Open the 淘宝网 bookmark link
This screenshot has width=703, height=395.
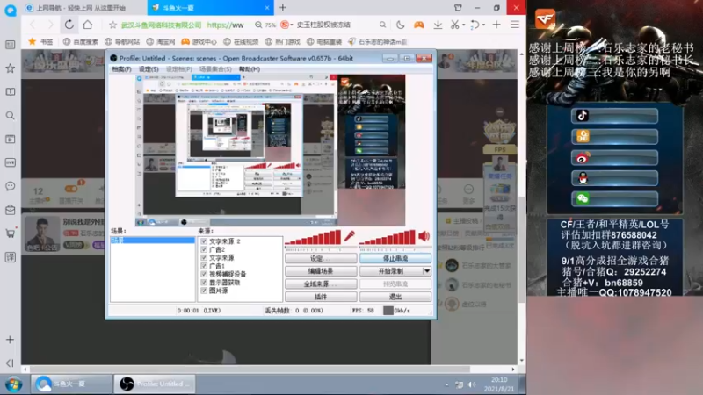coord(161,41)
